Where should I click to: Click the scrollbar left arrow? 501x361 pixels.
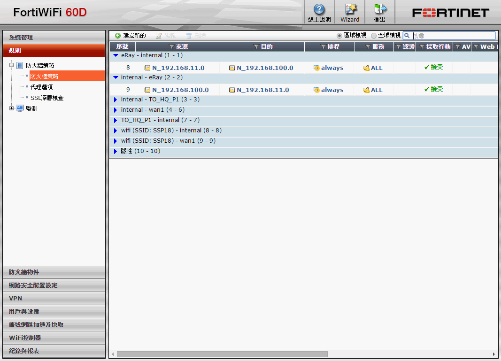coord(113,354)
